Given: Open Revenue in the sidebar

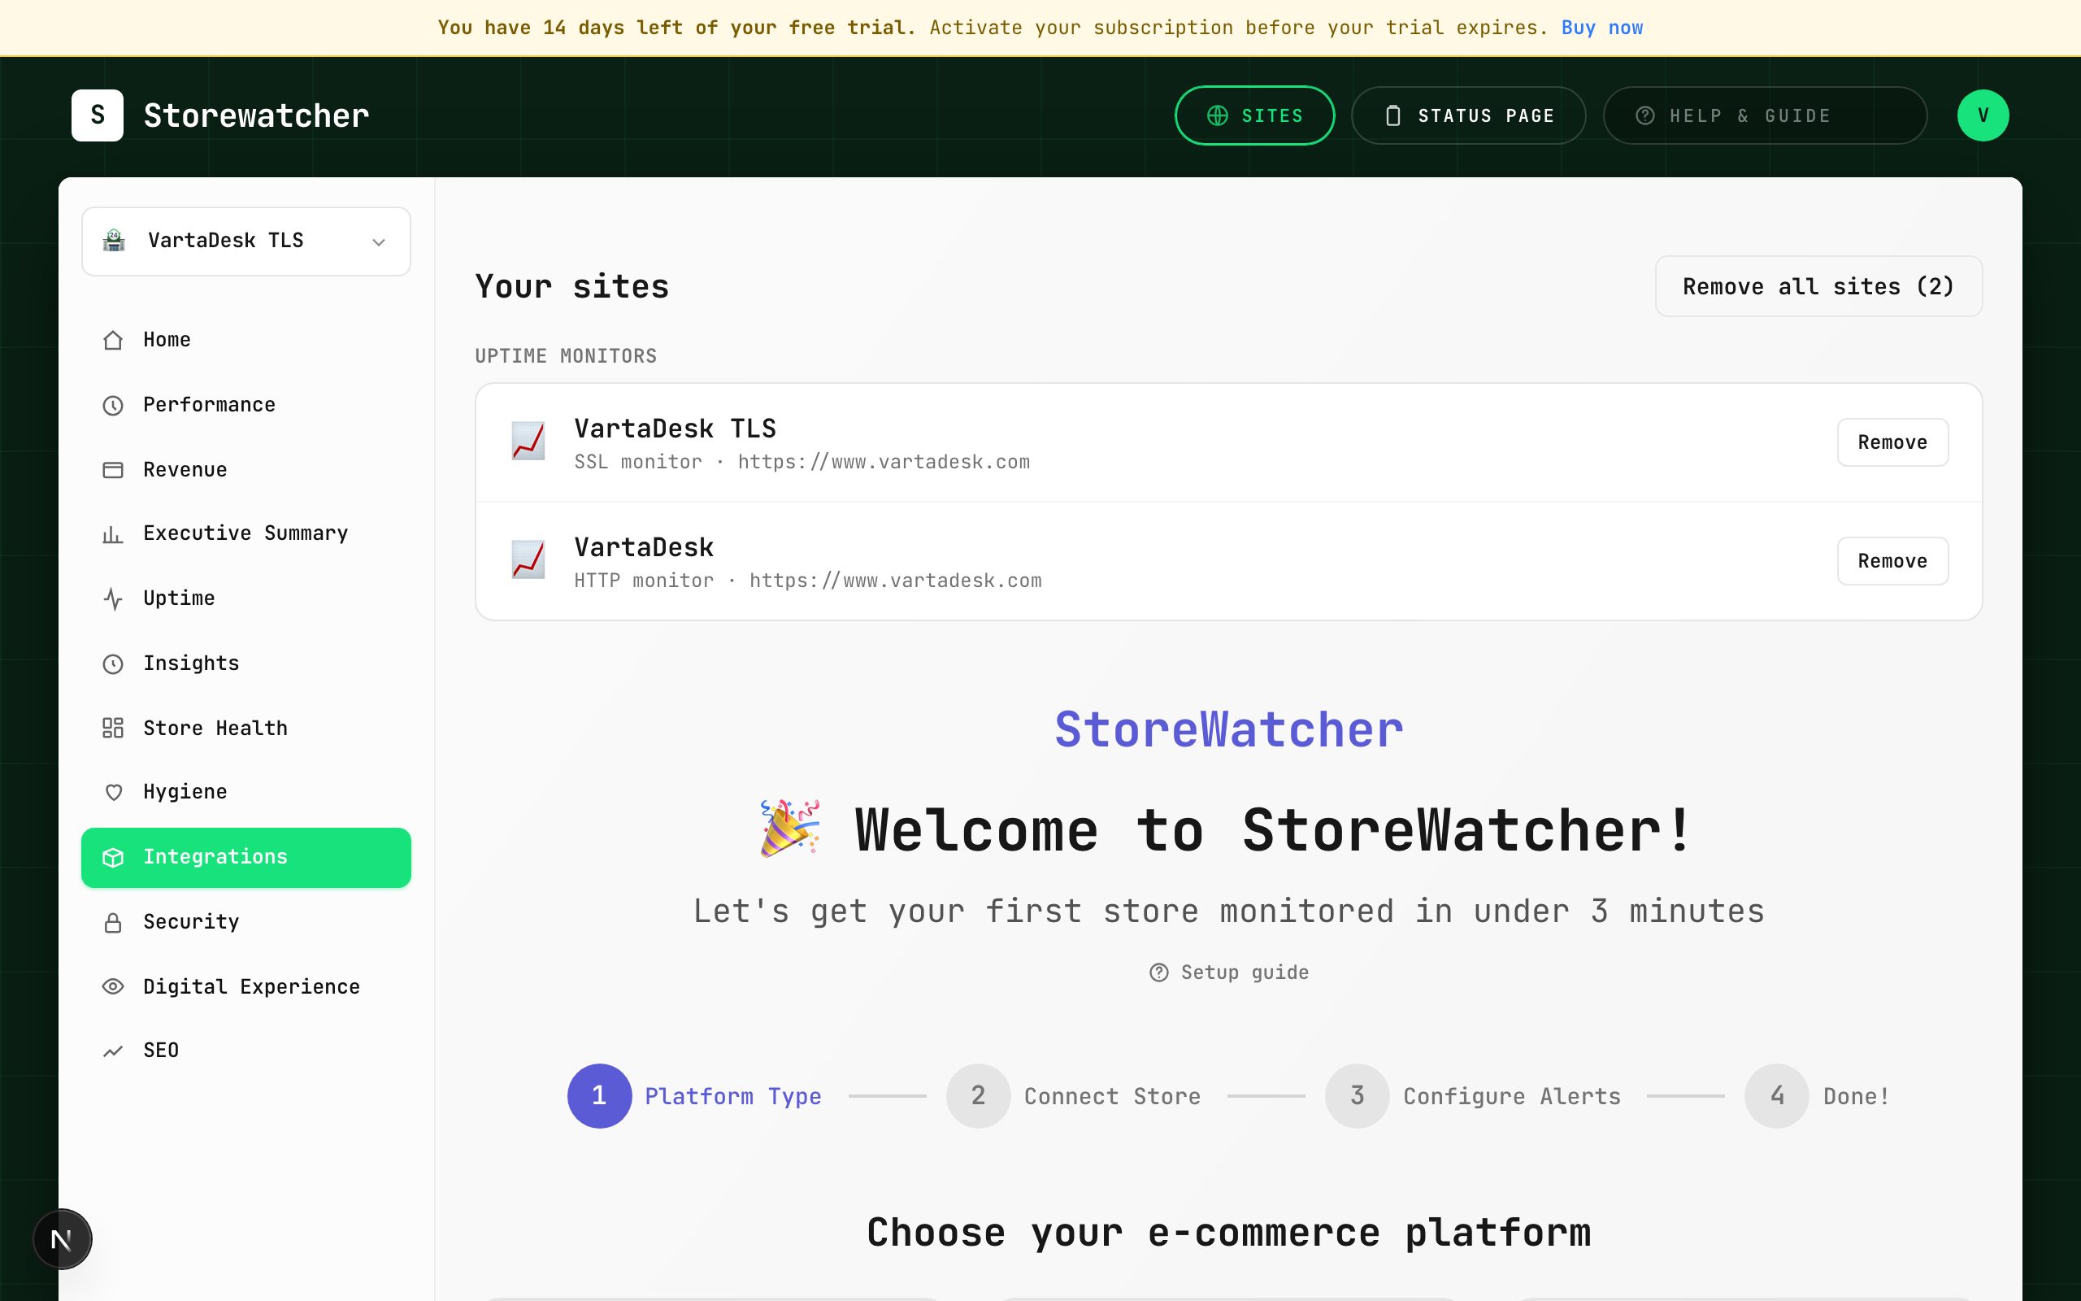Looking at the screenshot, I should 246,470.
